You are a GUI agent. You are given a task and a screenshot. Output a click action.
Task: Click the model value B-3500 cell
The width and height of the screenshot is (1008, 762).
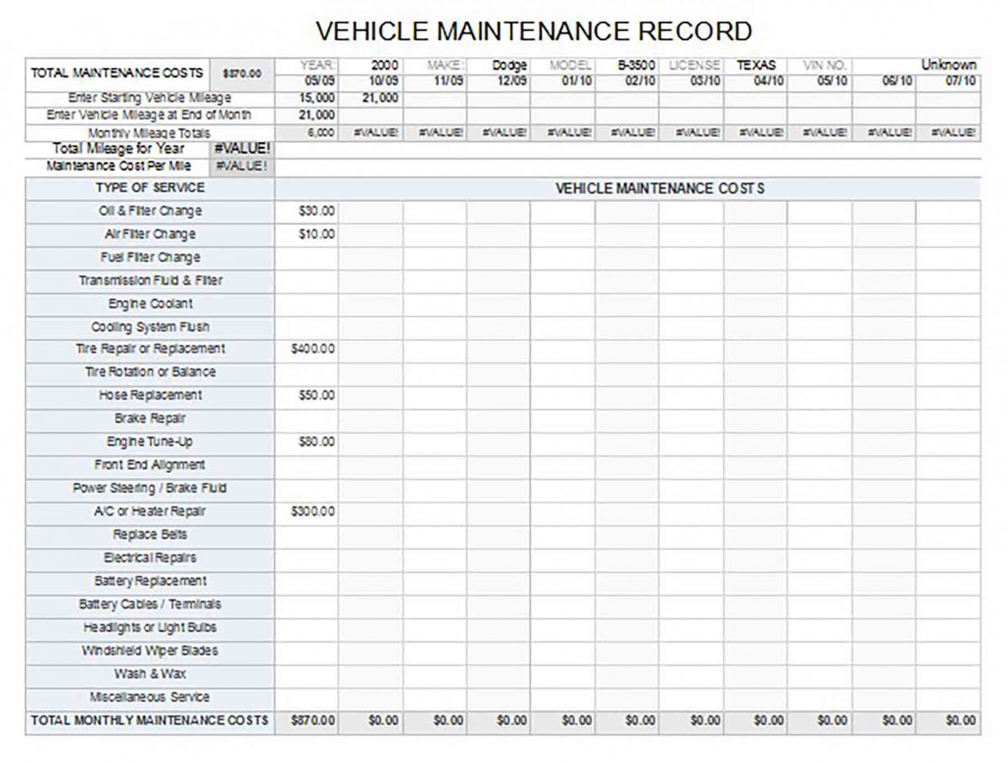627,65
